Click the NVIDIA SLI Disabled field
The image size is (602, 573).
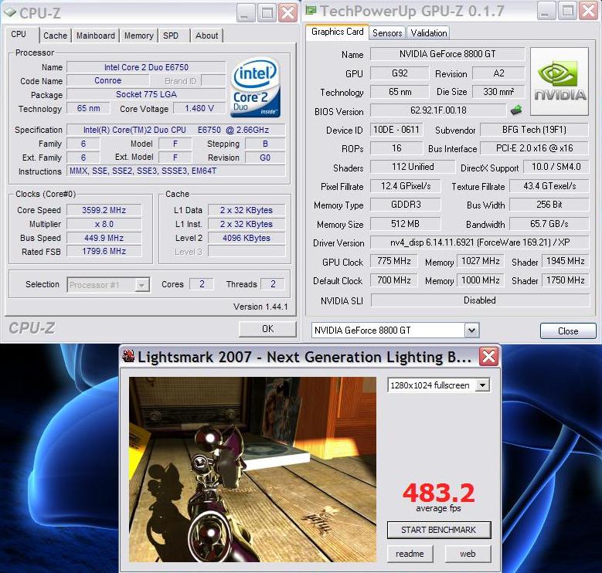pyautogui.click(x=480, y=300)
